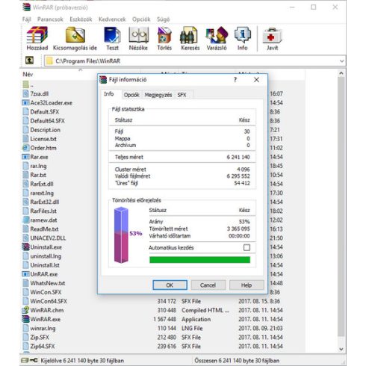Select the rarnew.dat file icon
The width and height of the screenshot is (366, 366).
click(x=25, y=220)
